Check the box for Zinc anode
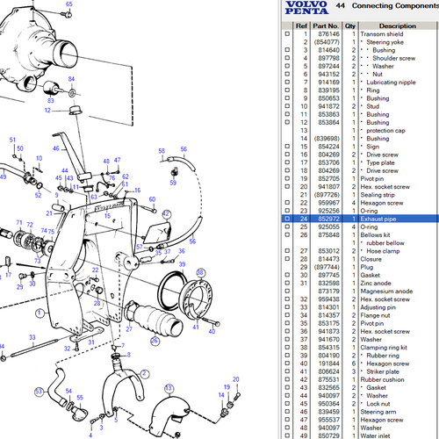Screen dimensions: 439x439 tap(287, 283)
